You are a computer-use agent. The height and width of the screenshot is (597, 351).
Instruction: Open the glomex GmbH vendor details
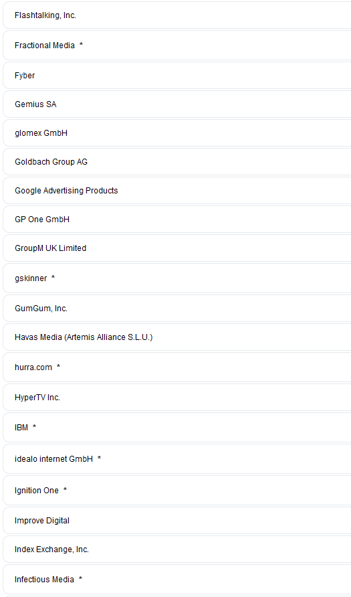(177, 133)
